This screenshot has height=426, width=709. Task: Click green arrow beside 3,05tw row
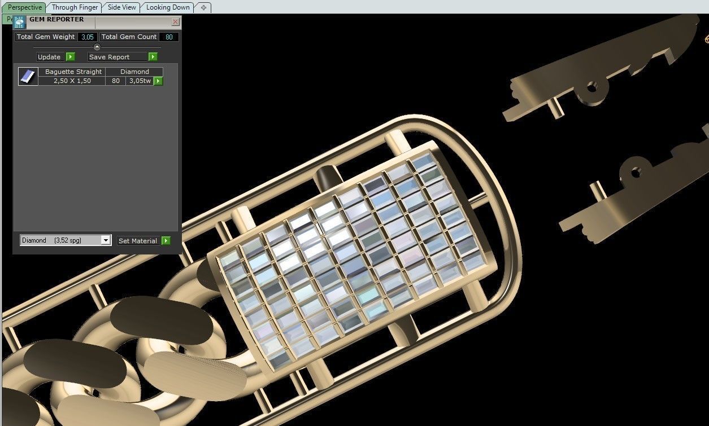coord(158,81)
